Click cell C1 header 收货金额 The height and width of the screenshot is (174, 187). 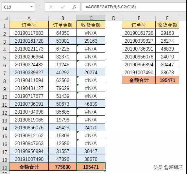coord(91,25)
